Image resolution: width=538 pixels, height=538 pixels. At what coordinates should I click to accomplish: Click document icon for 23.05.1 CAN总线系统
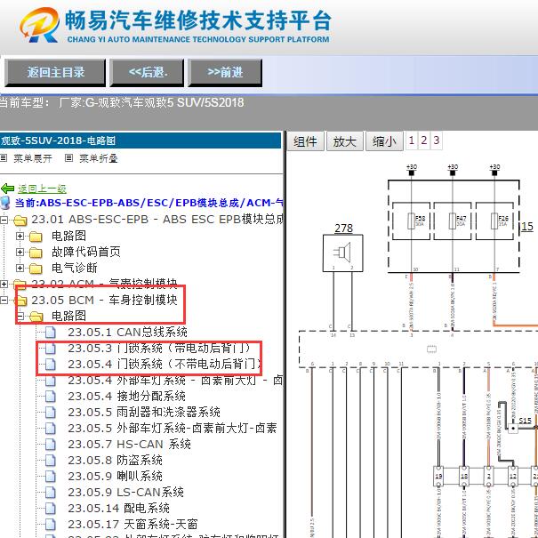51,332
